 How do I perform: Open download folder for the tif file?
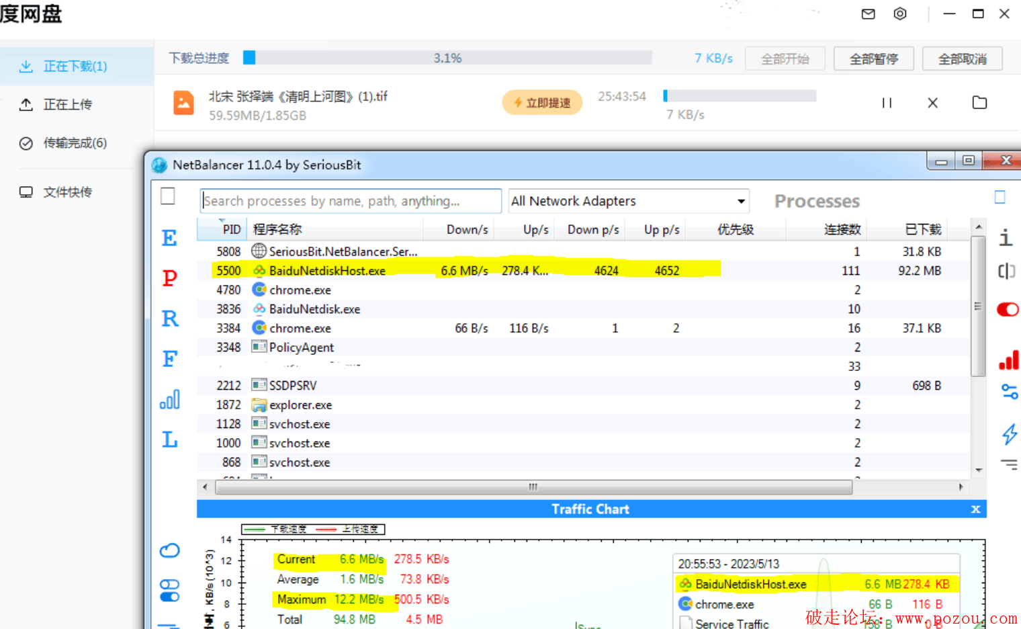tap(979, 103)
